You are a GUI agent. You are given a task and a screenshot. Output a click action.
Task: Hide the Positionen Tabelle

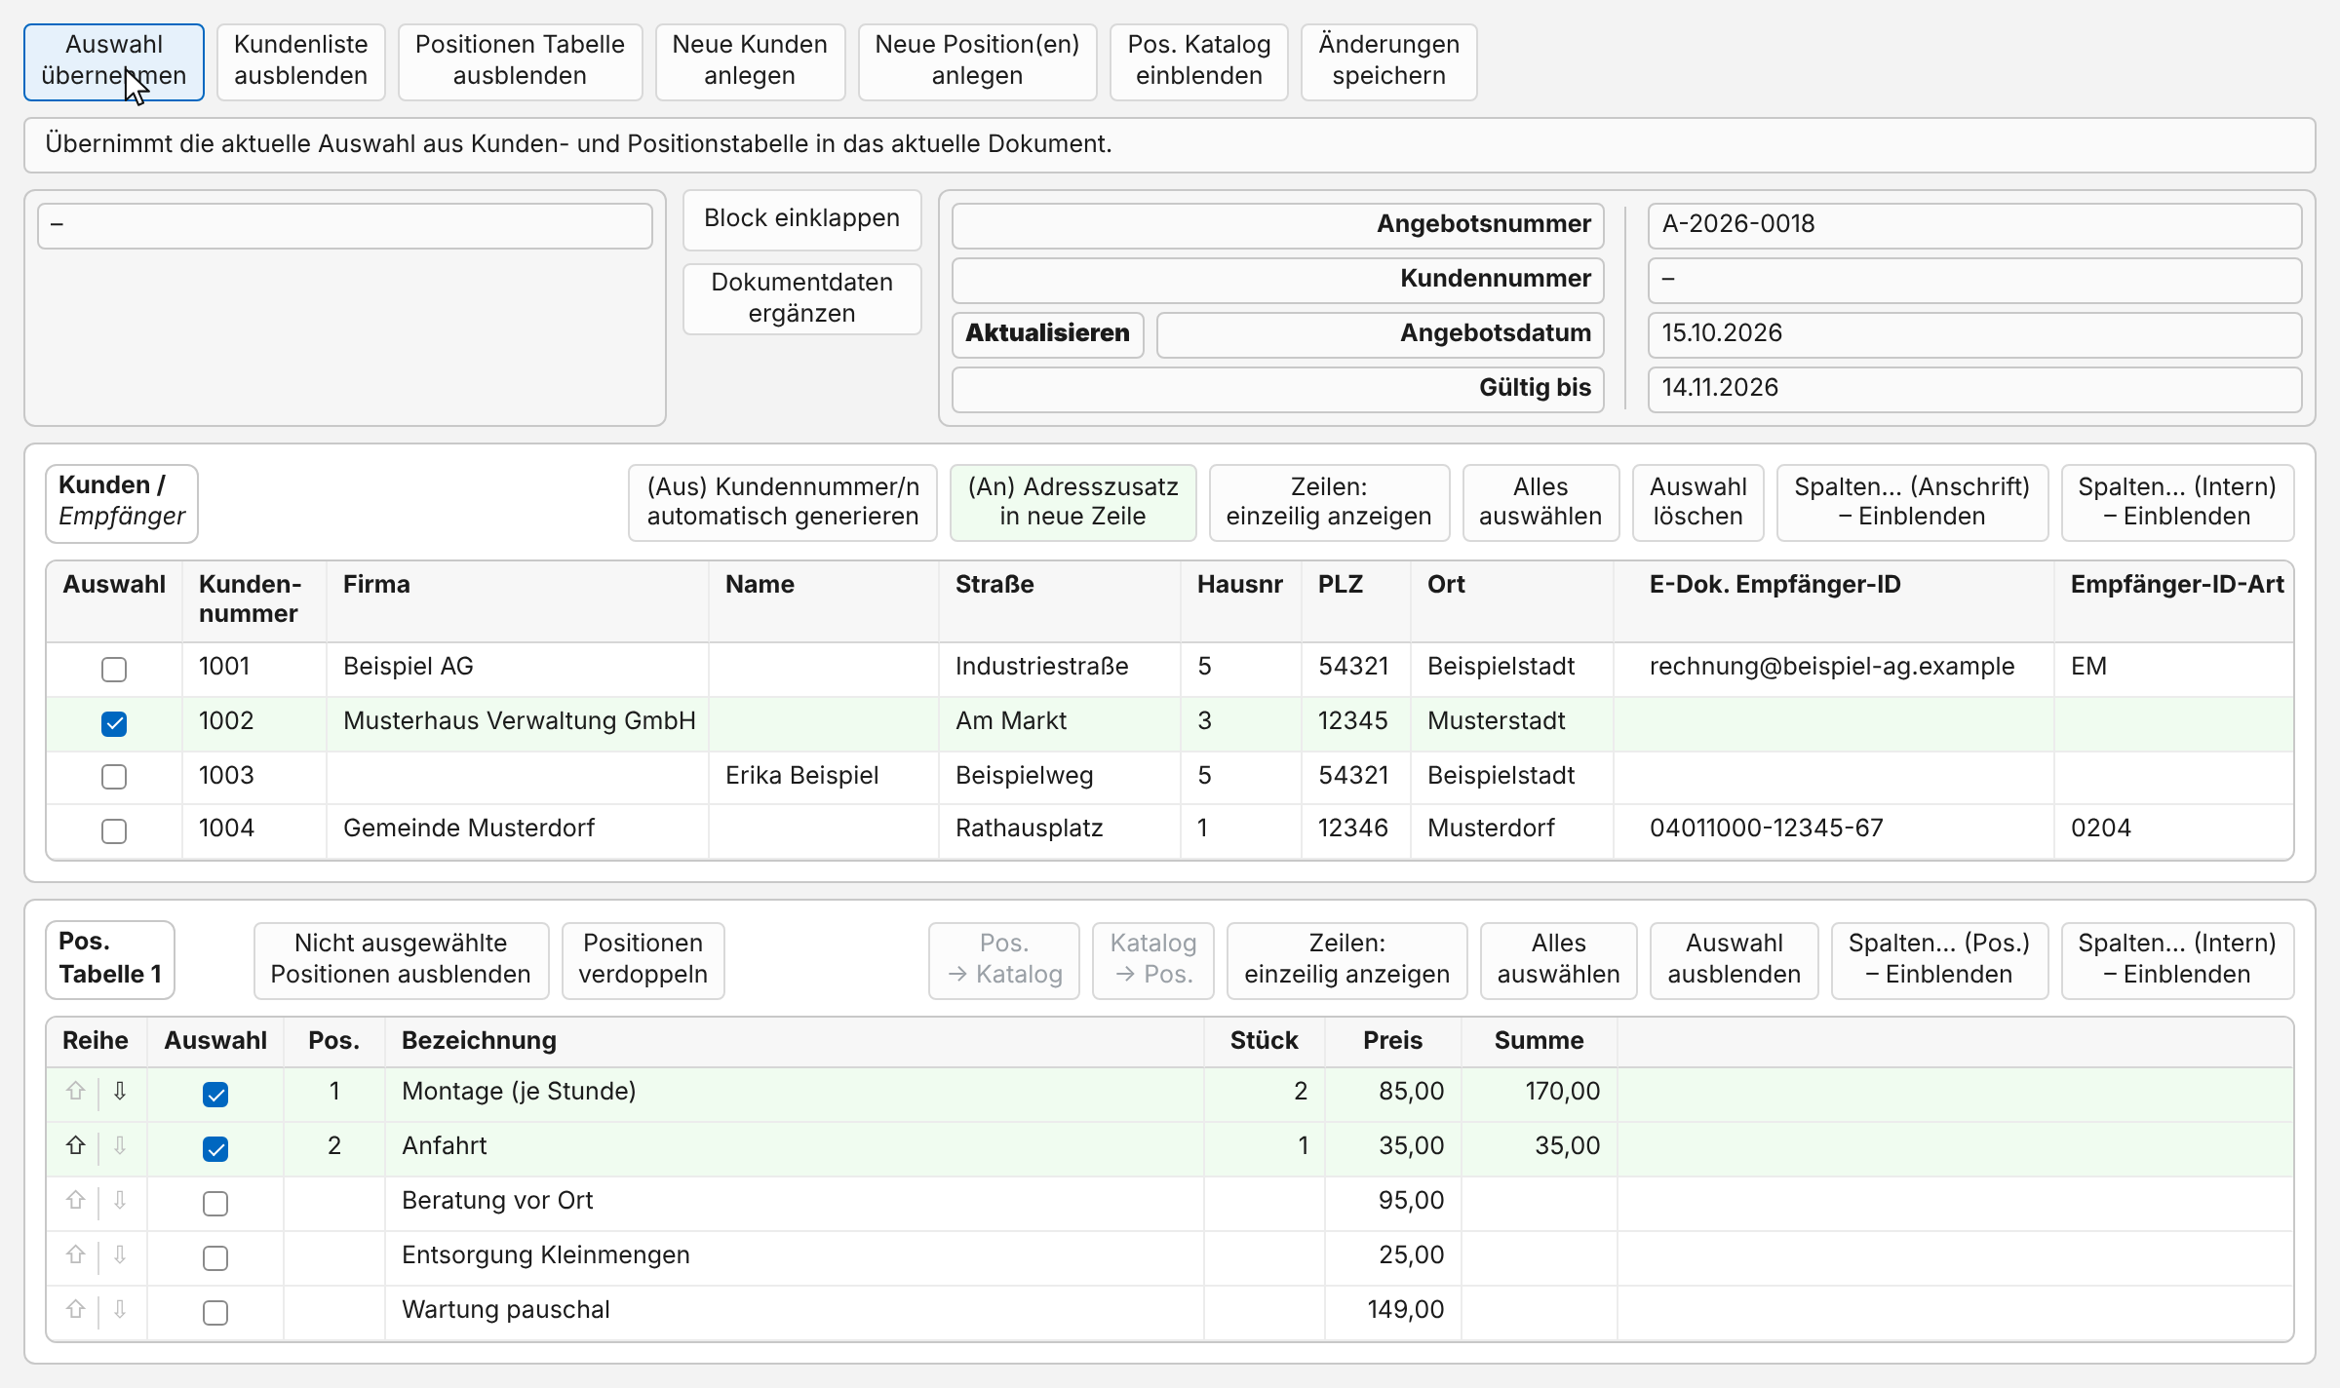click(x=520, y=61)
